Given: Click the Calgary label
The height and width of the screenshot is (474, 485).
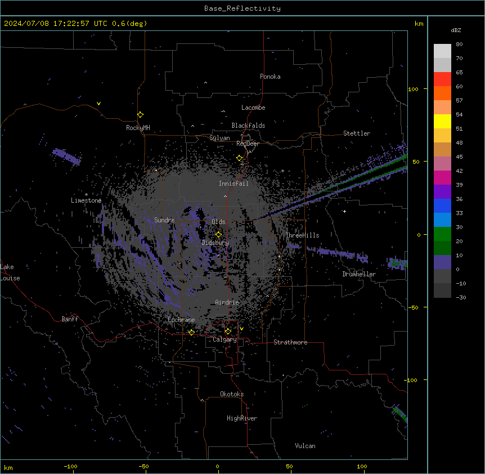Looking at the screenshot, I should 225,339.
